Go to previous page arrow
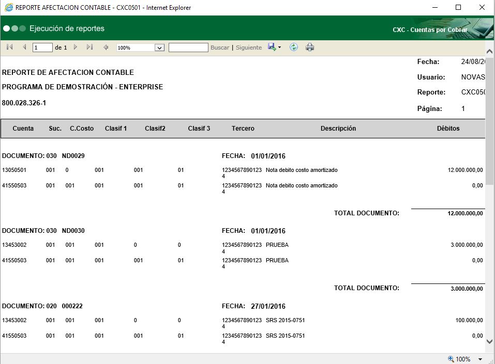 [x=24, y=48]
